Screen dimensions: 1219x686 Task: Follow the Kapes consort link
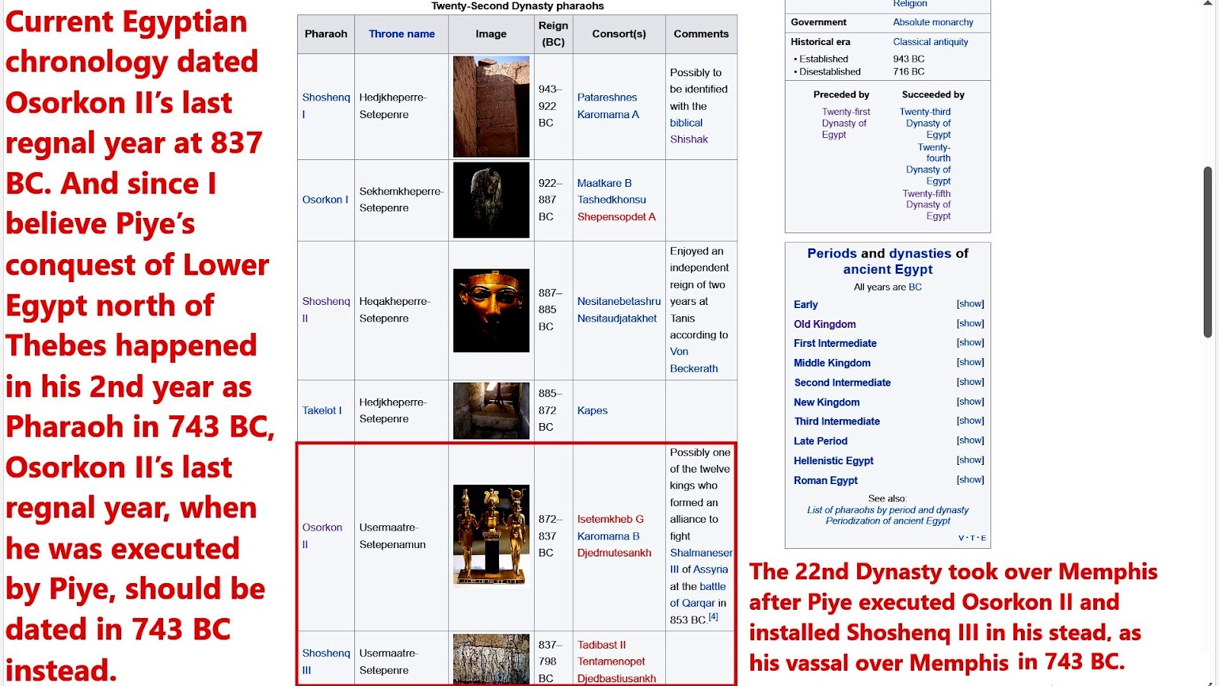click(592, 410)
